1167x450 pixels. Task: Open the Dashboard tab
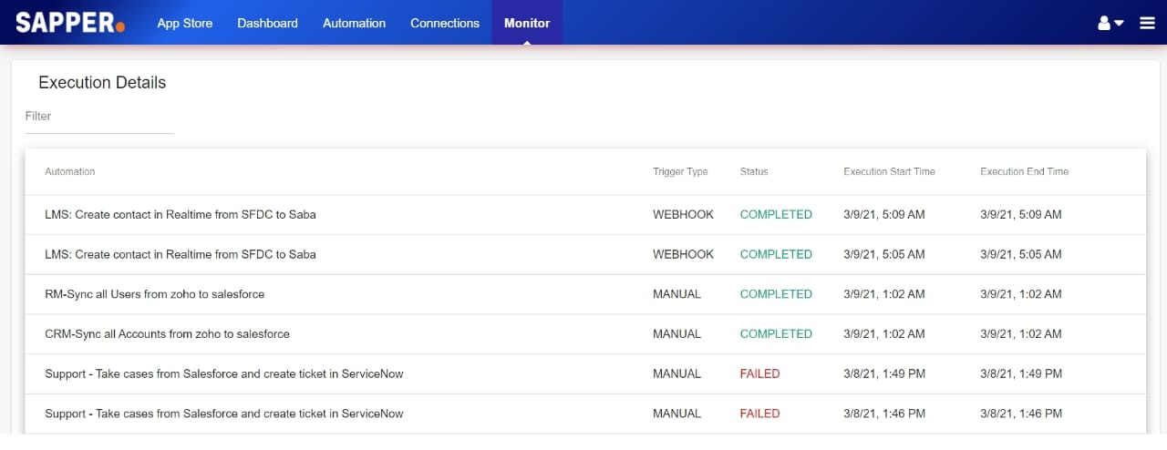point(267,23)
